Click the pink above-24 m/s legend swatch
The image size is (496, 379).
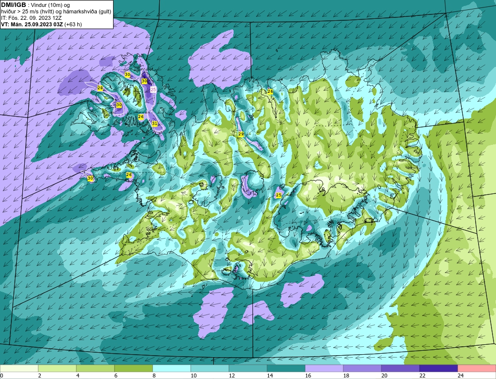(477, 369)
